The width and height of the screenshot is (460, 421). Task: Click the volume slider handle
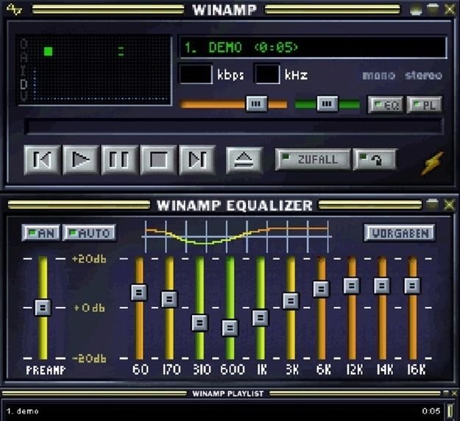coord(256,105)
